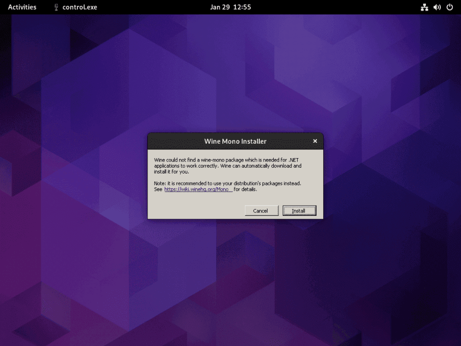Click the Wine Mono Installer title bar
The image size is (461, 346).
tap(235, 141)
